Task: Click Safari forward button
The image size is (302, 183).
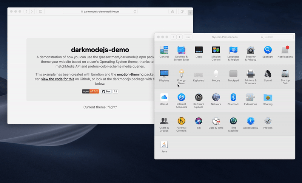Action: coord(32,11)
